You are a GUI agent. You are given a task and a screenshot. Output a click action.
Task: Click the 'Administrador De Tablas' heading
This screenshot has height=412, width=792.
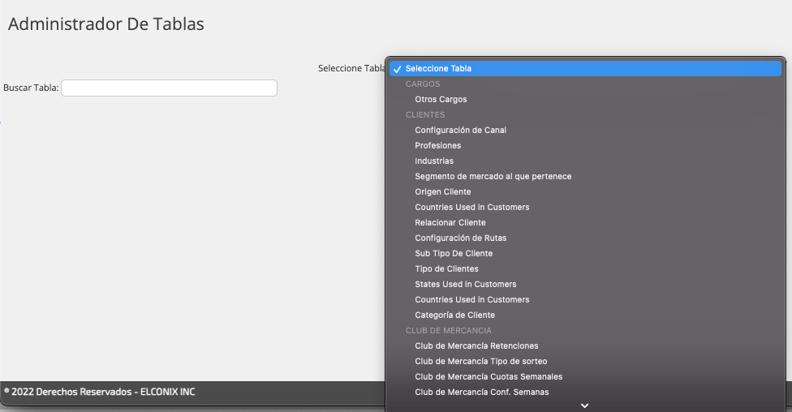pyautogui.click(x=106, y=24)
